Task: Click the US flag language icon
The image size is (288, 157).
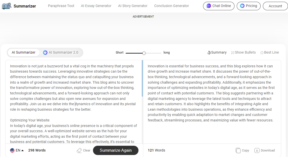Action: [12, 150]
